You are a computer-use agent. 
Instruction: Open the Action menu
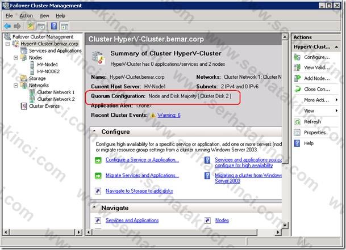pyautogui.click(x=26, y=16)
